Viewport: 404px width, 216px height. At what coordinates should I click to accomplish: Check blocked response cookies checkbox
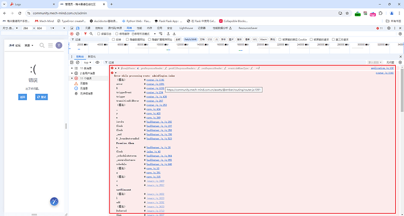click(x=280, y=40)
